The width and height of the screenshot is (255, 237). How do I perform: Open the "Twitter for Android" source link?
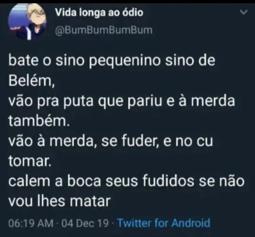point(164,223)
